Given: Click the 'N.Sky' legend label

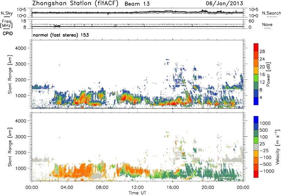Looking at the screenshot, I should click(x=7, y=13).
